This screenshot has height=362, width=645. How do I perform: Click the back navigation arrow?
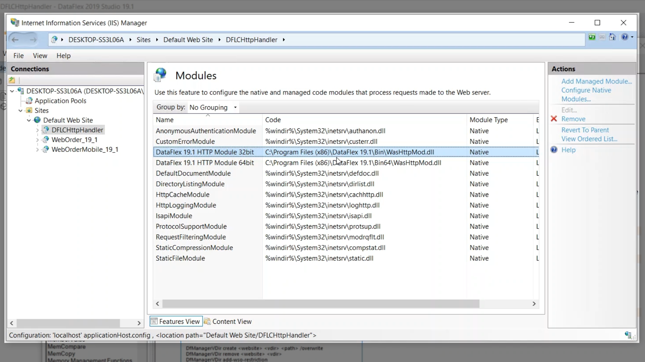[15, 40]
